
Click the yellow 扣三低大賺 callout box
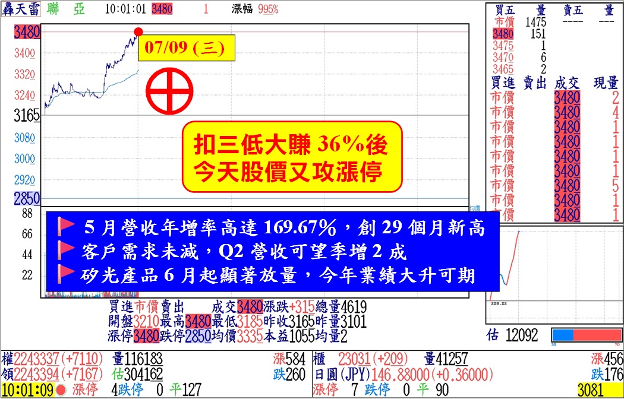[292, 157]
